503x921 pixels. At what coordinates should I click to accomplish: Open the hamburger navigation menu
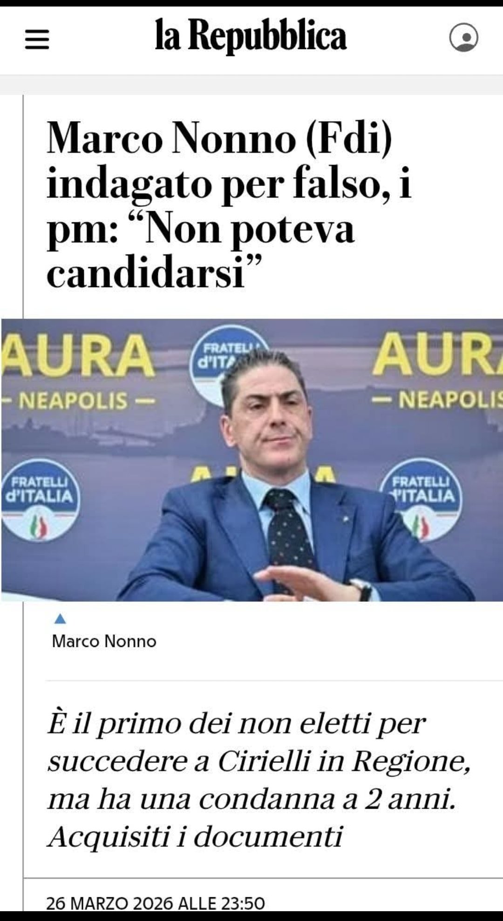37,39
